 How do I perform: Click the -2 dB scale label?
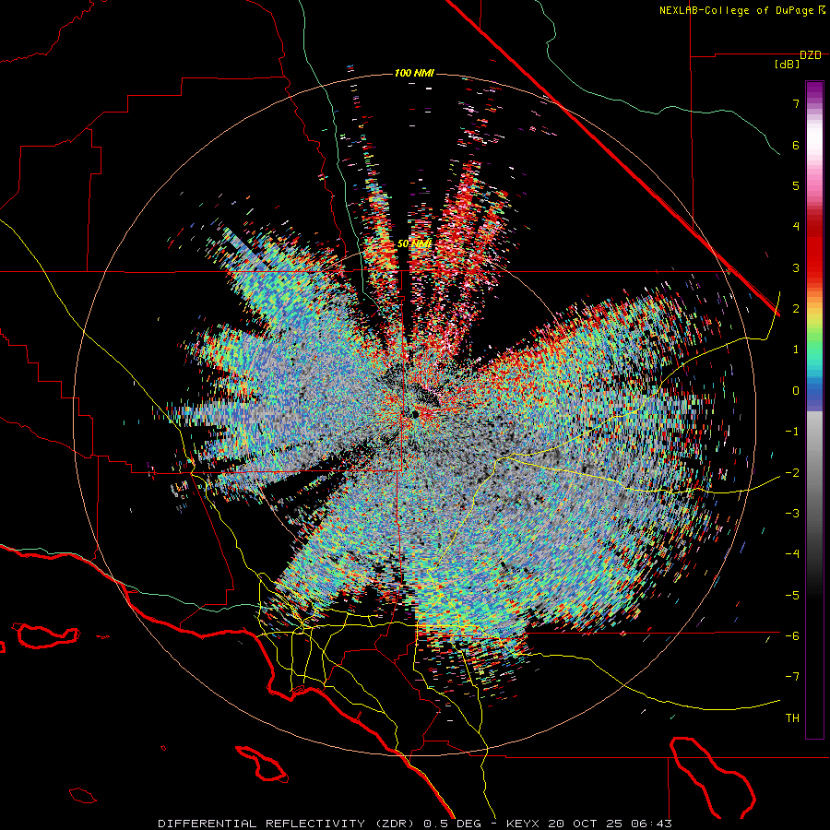click(792, 473)
